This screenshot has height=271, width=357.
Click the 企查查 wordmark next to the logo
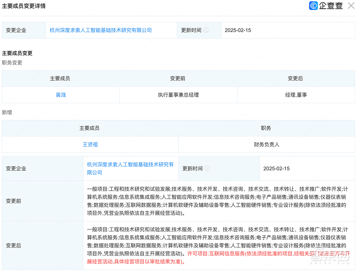pos(330,6)
